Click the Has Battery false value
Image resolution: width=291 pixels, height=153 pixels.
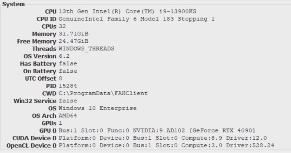(x=68, y=64)
